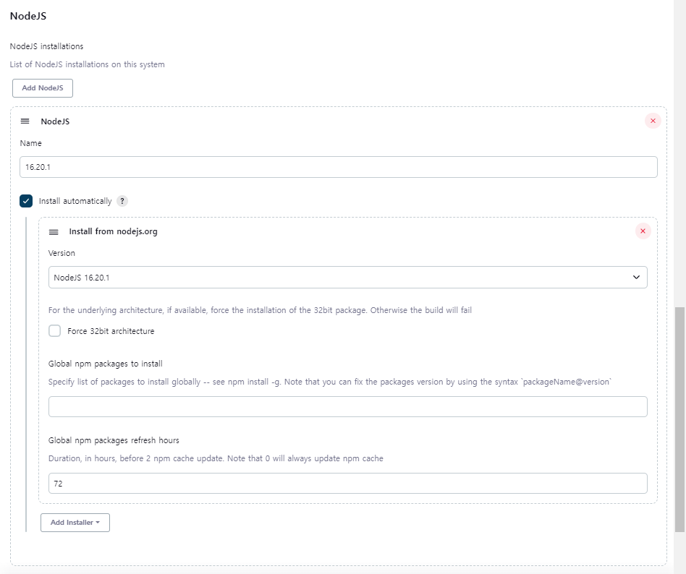
Task: Remove the NodeJS installation with red X
Action: pyautogui.click(x=653, y=121)
